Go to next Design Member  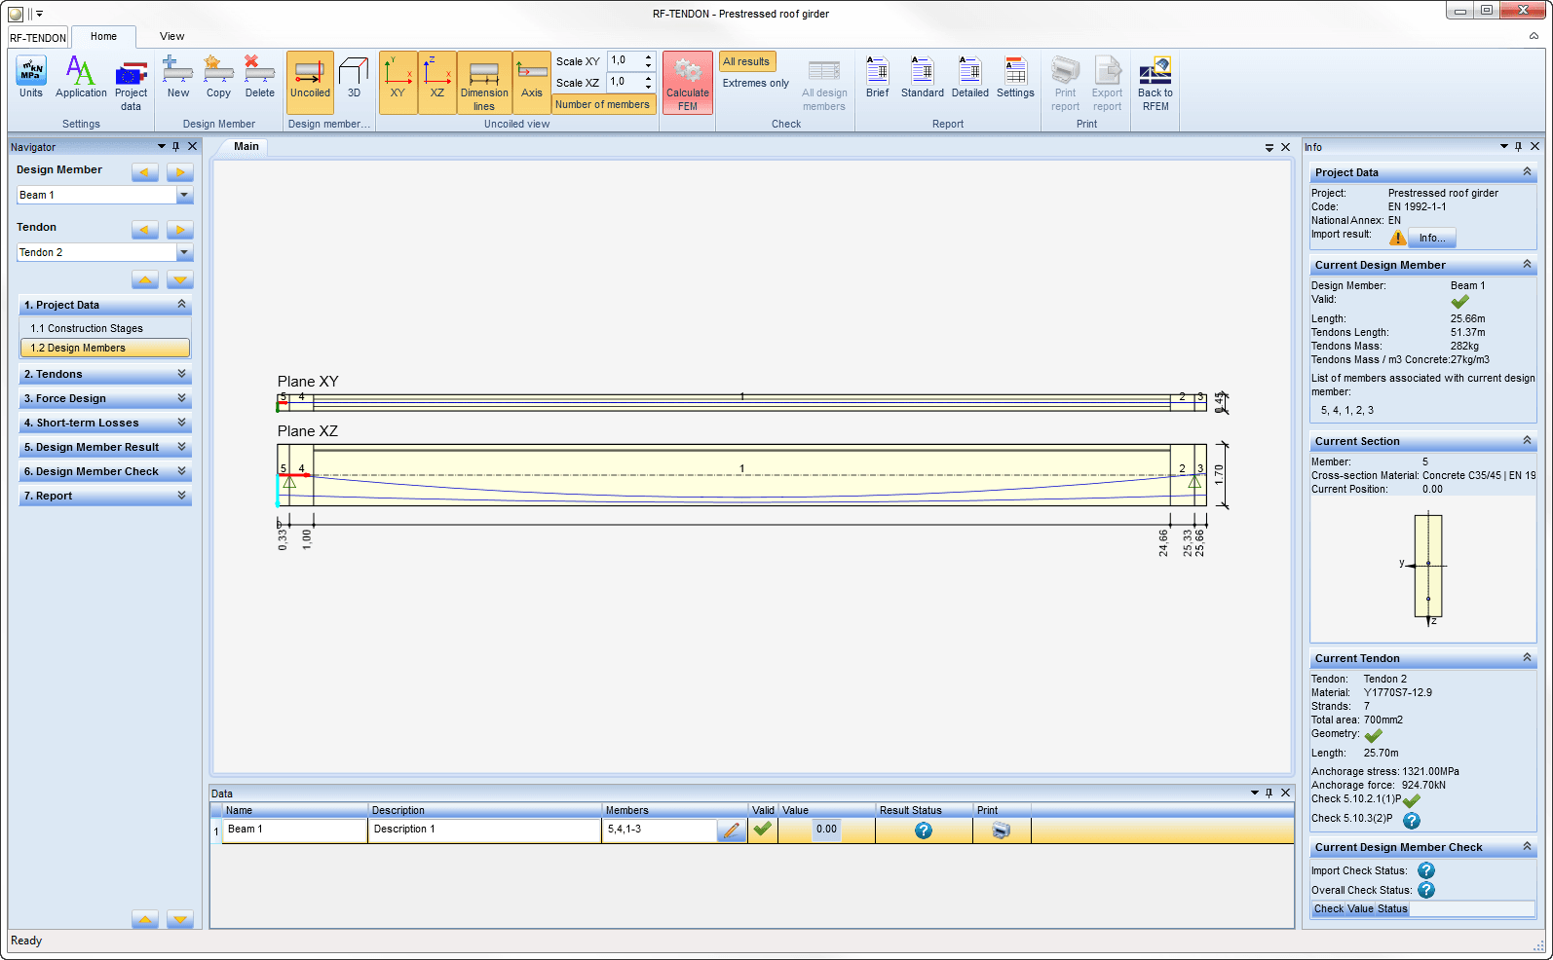pyautogui.click(x=180, y=172)
